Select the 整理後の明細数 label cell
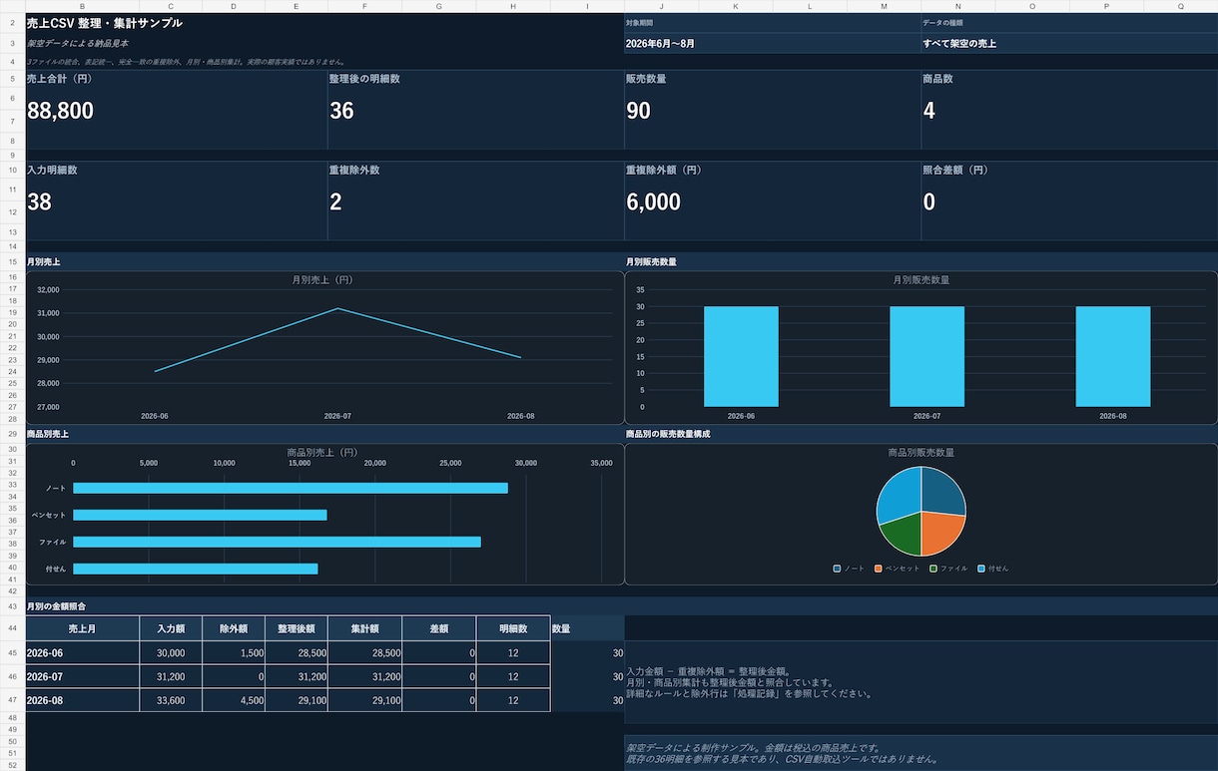Image resolution: width=1218 pixels, height=771 pixels. [364, 79]
